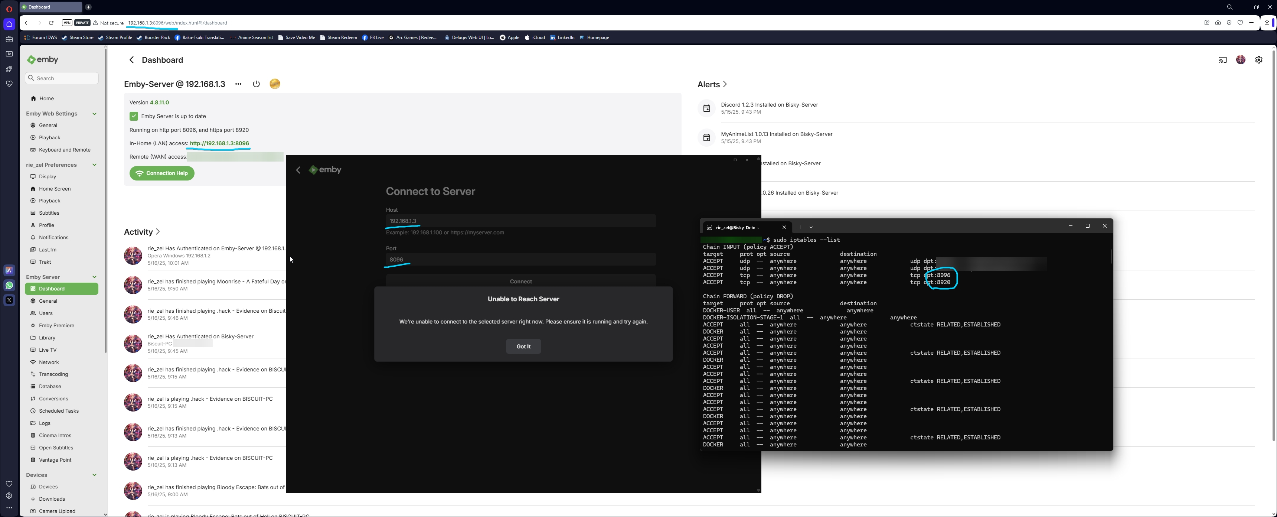Open Dashboard sidebar item
Image resolution: width=1277 pixels, height=517 pixels.
[x=62, y=289]
